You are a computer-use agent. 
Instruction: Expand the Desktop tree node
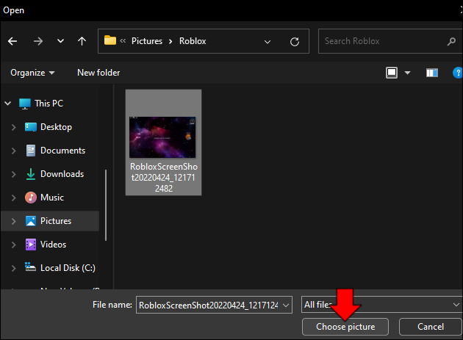click(13, 127)
